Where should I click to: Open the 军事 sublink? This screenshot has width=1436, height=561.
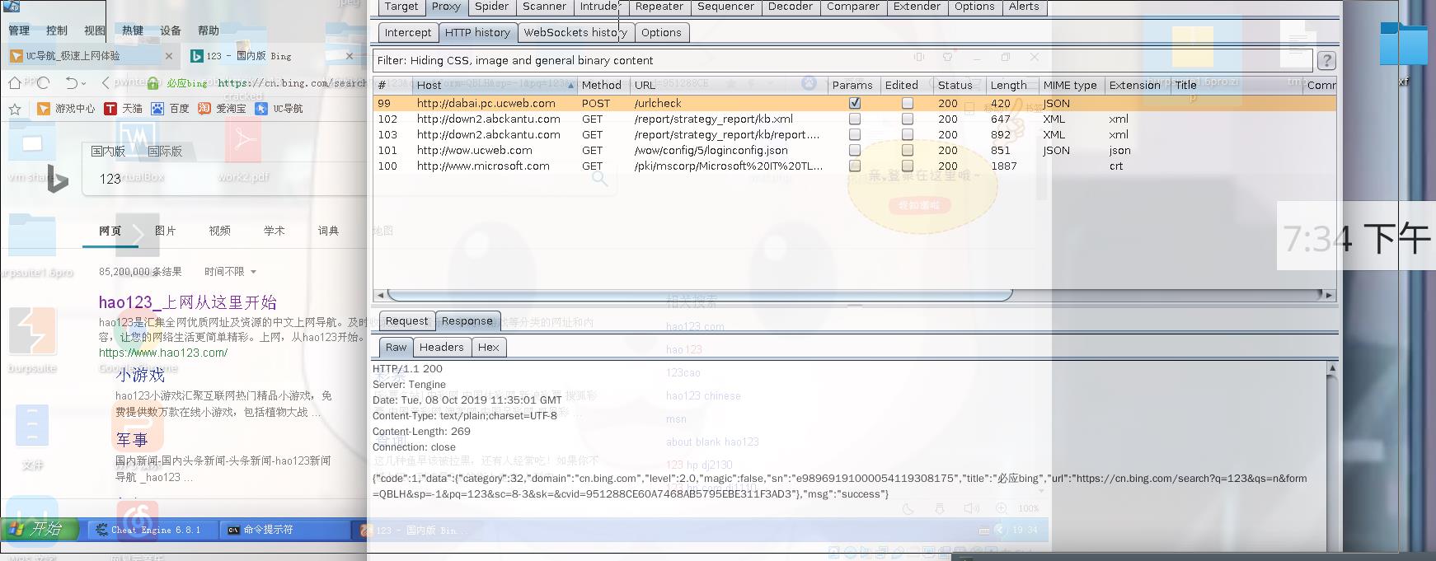pos(132,440)
